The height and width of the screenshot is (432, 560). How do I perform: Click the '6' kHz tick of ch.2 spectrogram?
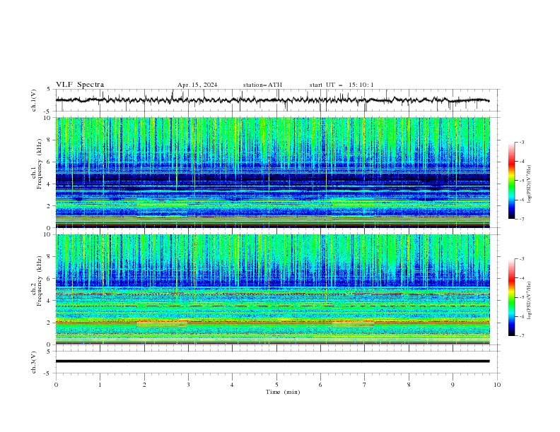click(50, 279)
